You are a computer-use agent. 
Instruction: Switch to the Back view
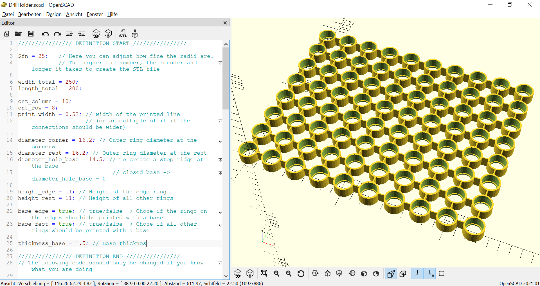[376, 274]
